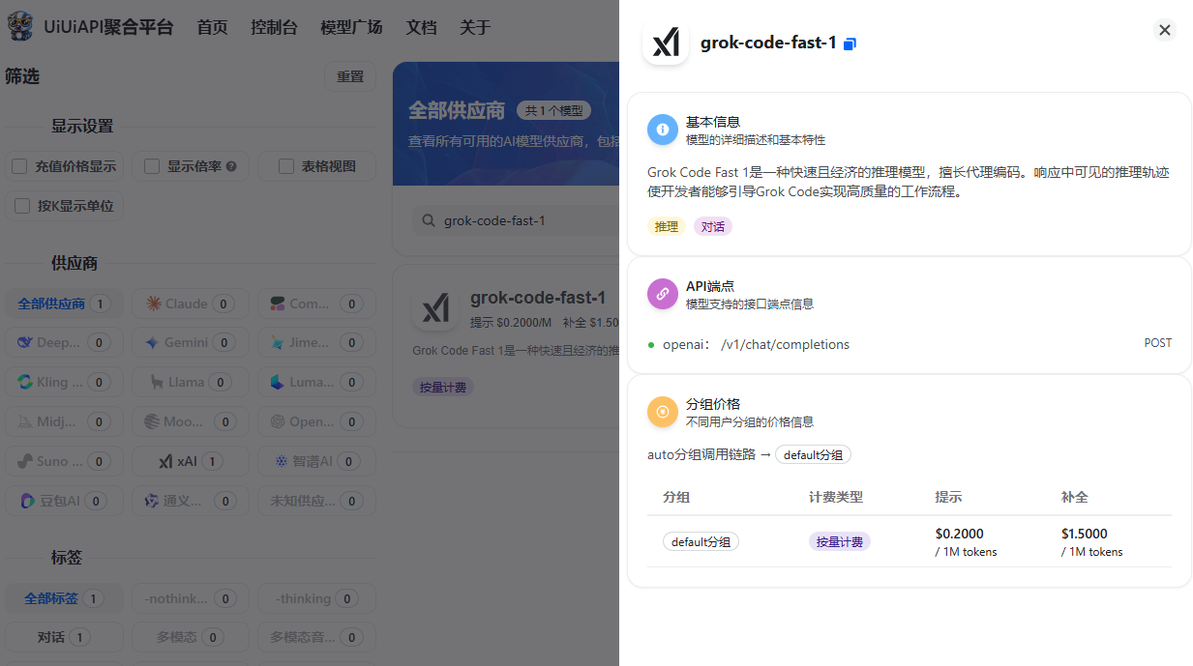1193x666 pixels.
Task: Click the copy icon beside grok-code-fast-1
Action: (x=850, y=43)
